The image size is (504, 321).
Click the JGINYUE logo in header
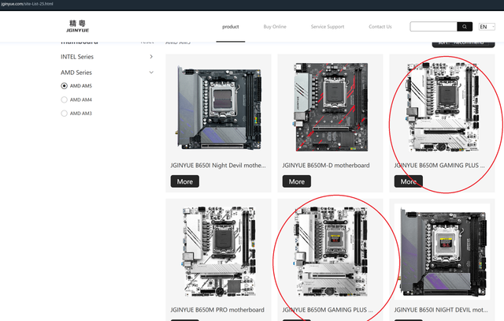77,26
